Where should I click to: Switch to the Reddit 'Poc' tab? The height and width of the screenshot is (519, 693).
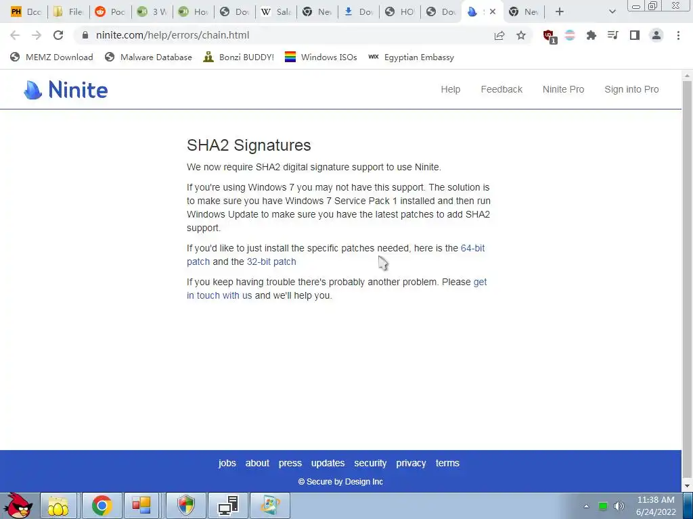pyautogui.click(x=110, y=12)
